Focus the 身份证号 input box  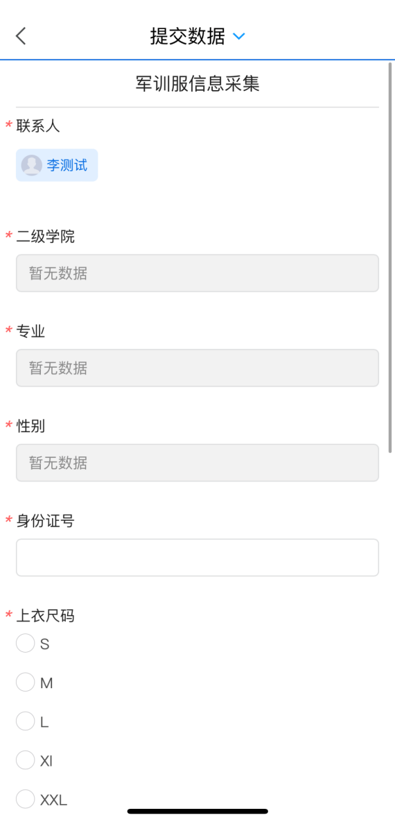(x=197, y=558)
